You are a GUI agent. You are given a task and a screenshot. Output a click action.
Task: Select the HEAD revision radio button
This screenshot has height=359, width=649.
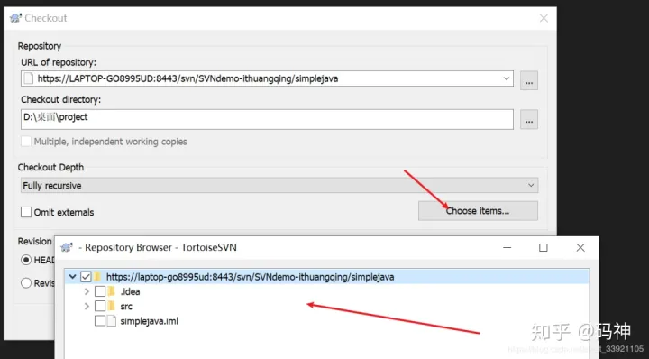[26, 260]
